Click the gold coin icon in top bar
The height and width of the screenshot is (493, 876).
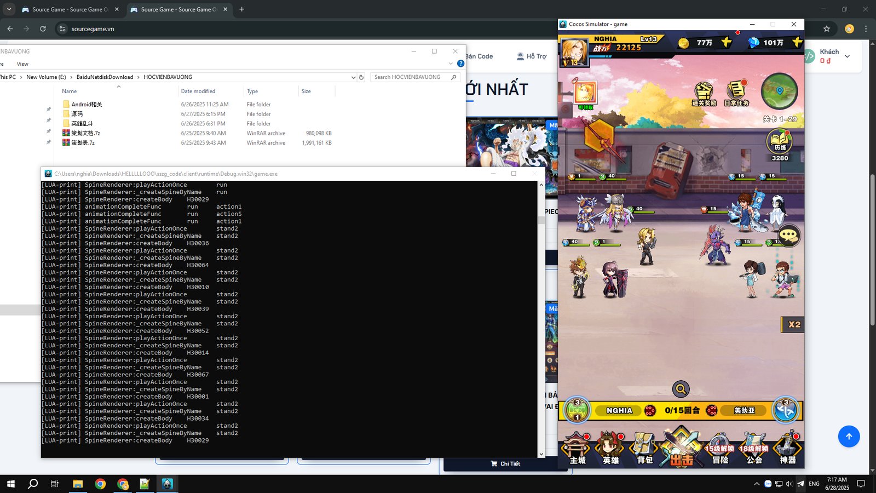683,43
